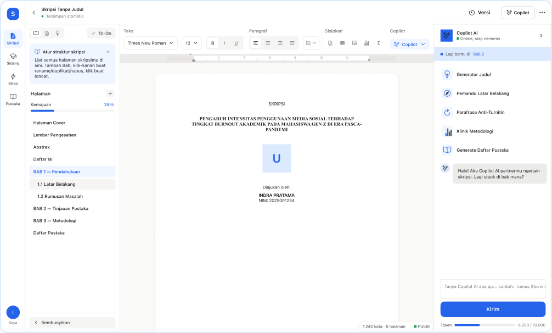This screenshot has height=333, width=552.
Task: Click the Kemajuan progress bar
Action: (x=72, y=110)
